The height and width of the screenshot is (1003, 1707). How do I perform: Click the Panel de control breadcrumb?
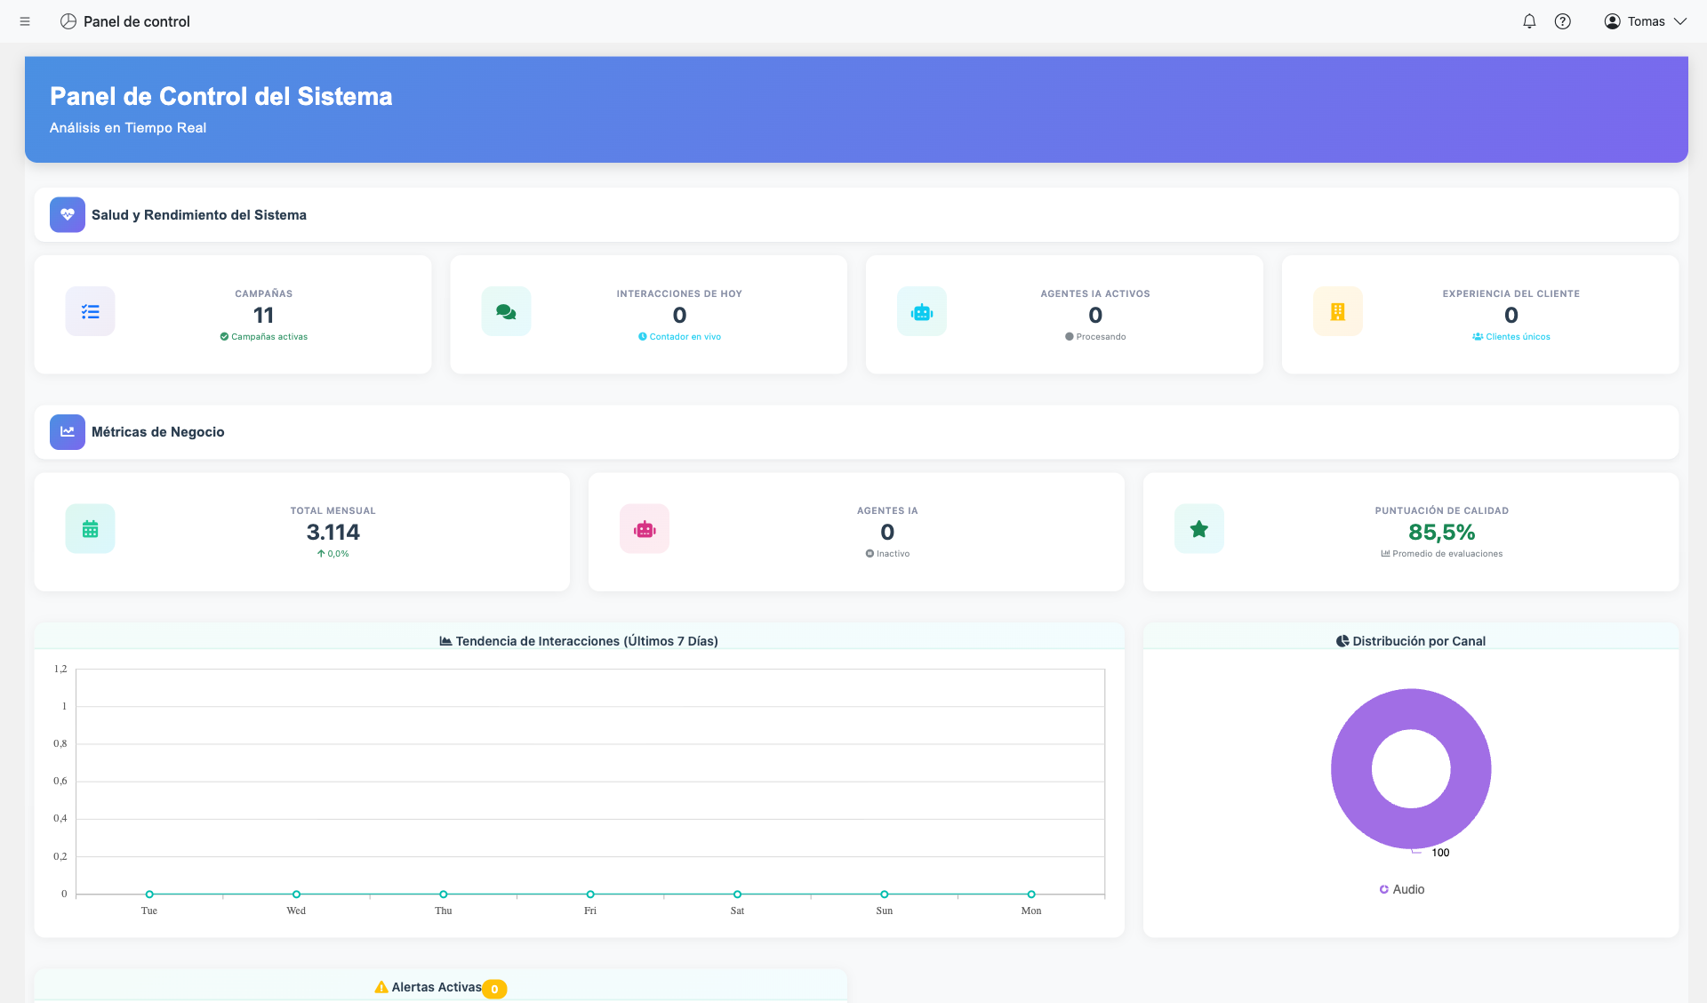click(x=136, y=21)
